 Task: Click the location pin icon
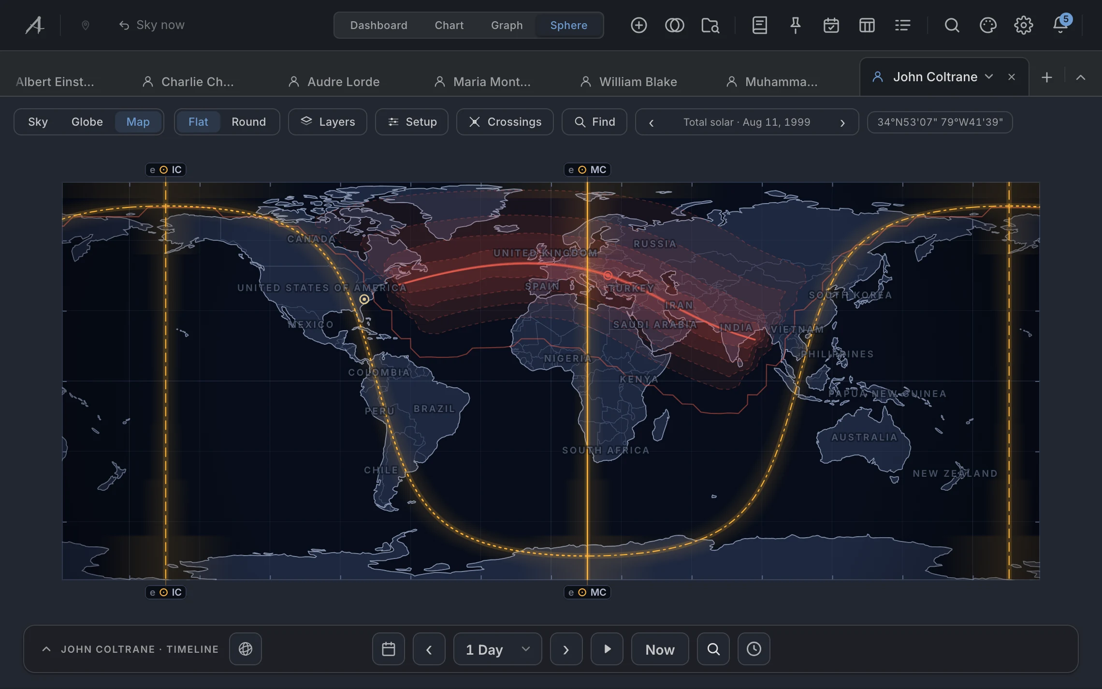(86, 25)
